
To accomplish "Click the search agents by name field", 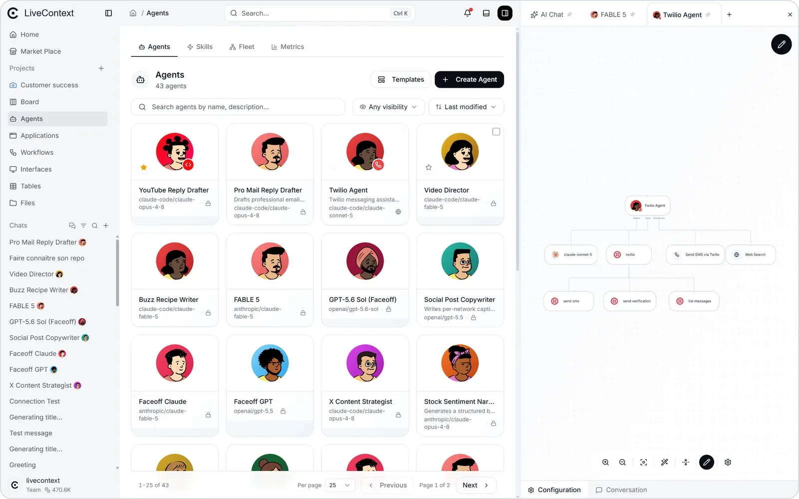I will tap(238, 107).
